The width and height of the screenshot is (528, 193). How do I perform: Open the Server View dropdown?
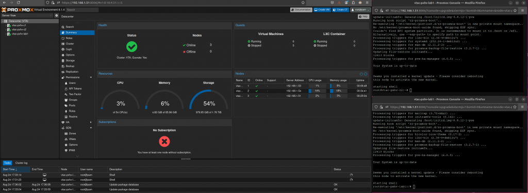pyautogui.click(x=27, y=15)
